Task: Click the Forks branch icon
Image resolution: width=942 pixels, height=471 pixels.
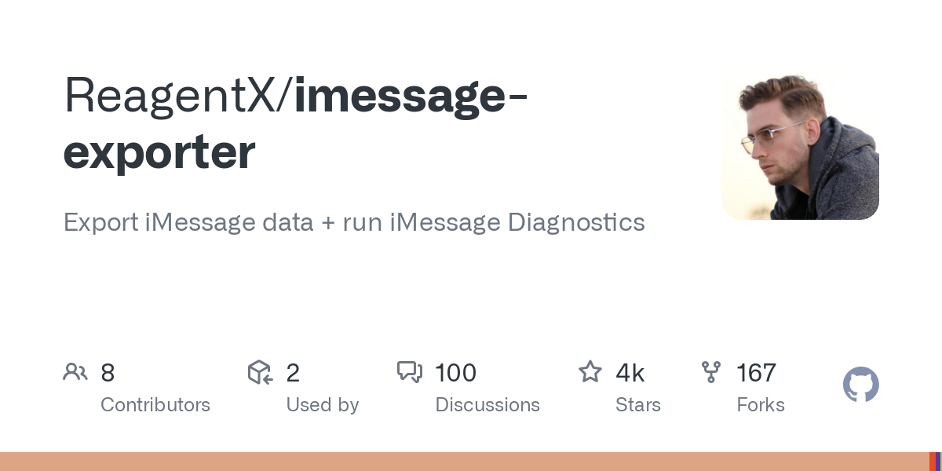Action: 711,372
